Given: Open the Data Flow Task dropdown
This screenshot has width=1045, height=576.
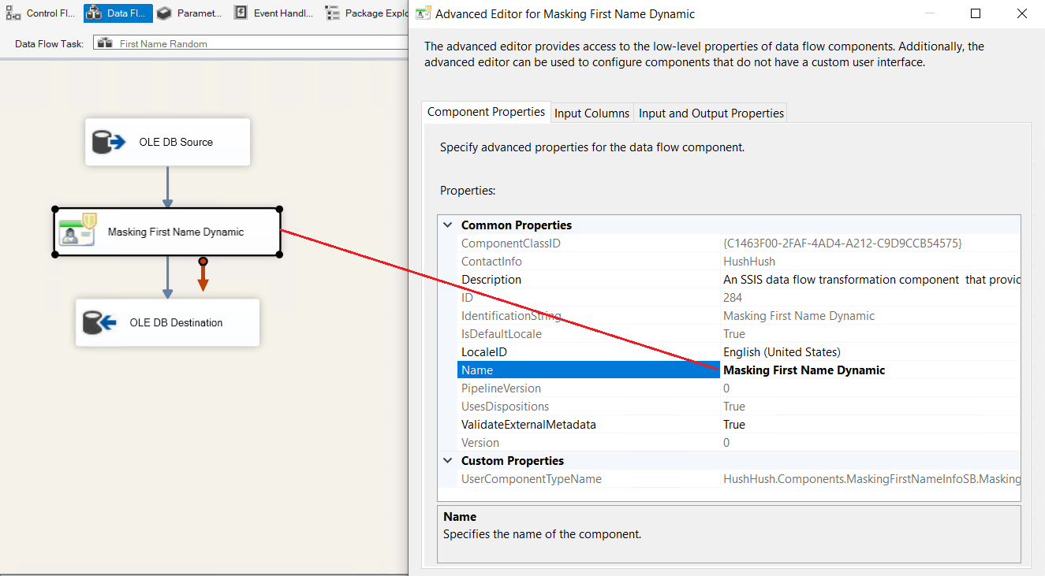Looking at the screenshot, I should [251, 43].
